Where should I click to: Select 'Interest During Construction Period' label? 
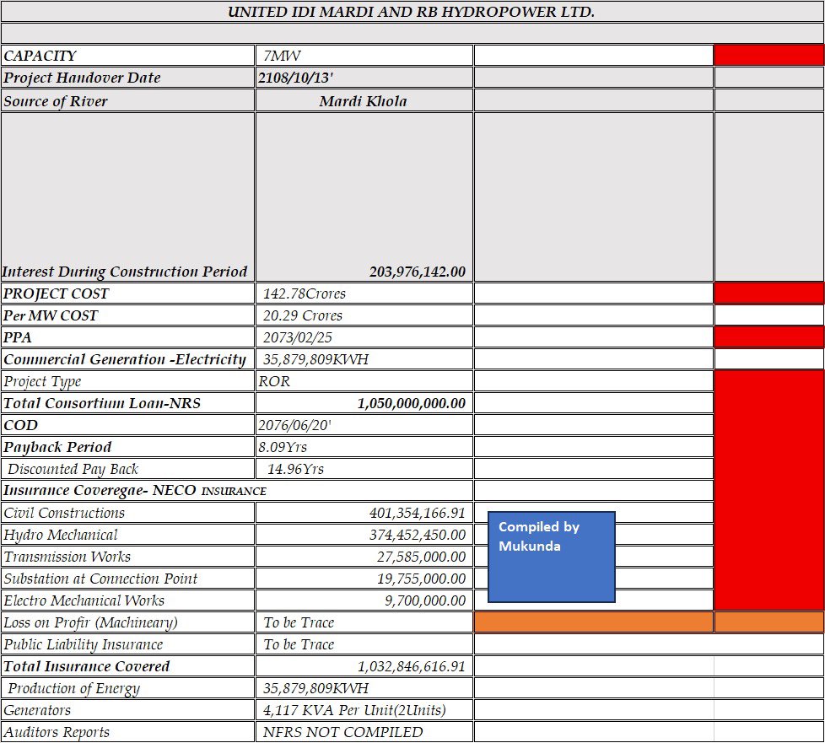tap(124, 272)
